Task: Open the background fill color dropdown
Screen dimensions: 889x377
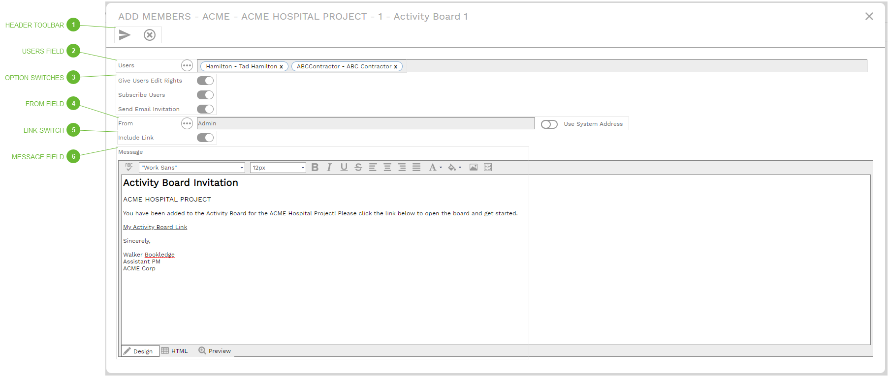Action: [x=454, y=167]
